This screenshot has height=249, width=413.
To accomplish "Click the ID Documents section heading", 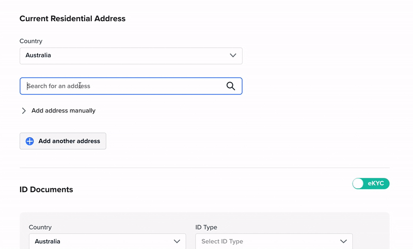I will (46, 190).
